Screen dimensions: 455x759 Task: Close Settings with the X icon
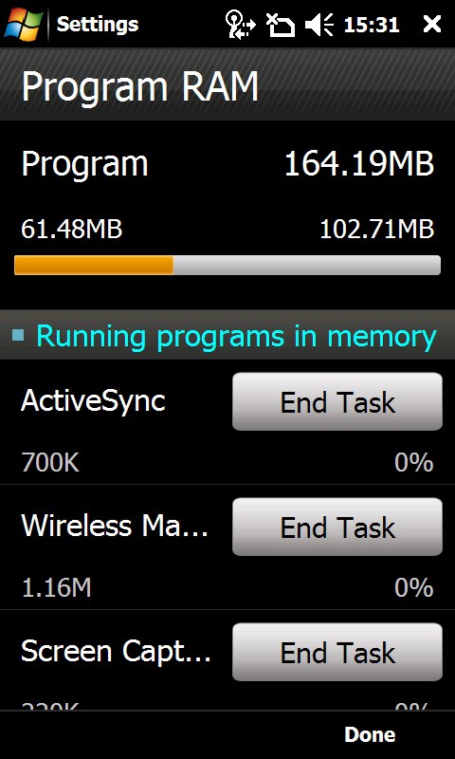point(432,24)
